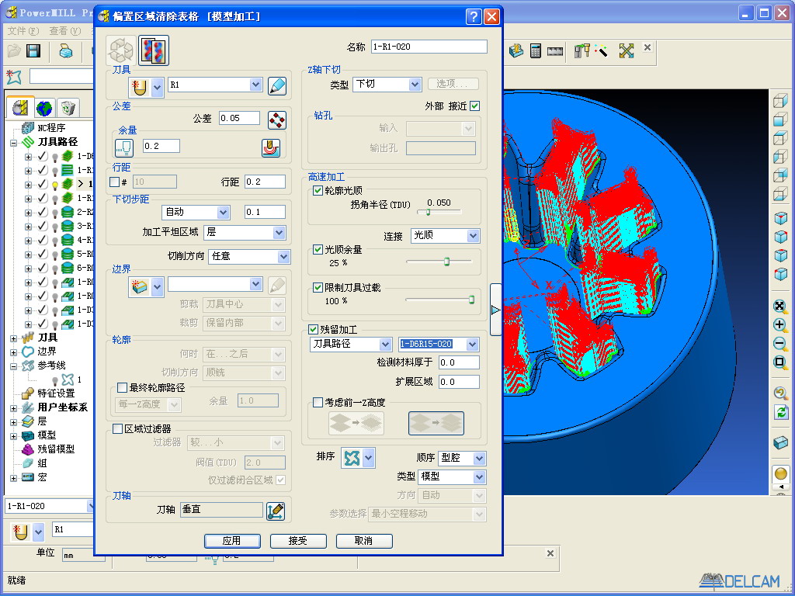Open the tolerance calculator icon beside 0.05
The image size is (795, 596).
(277, 120)
